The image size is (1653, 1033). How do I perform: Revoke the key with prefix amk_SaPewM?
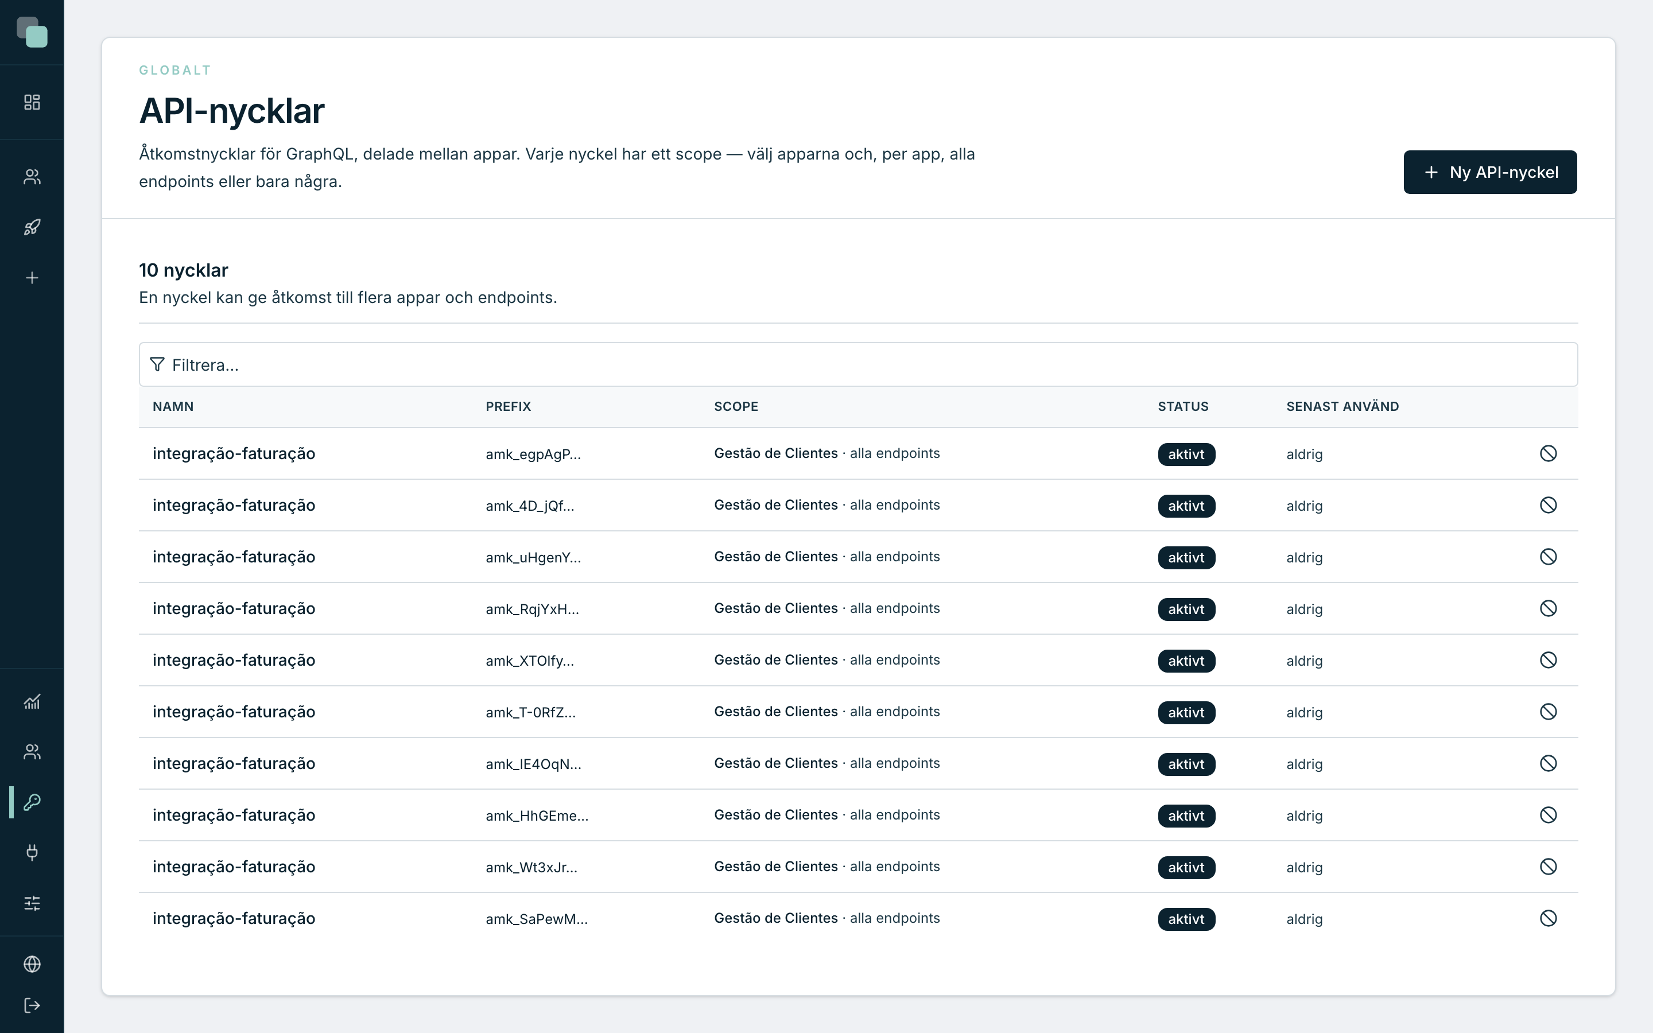pyautogui.click(x=1549, y=918)
